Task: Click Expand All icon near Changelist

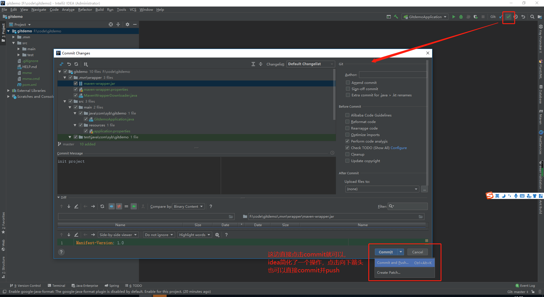Action: pos(253,64)
